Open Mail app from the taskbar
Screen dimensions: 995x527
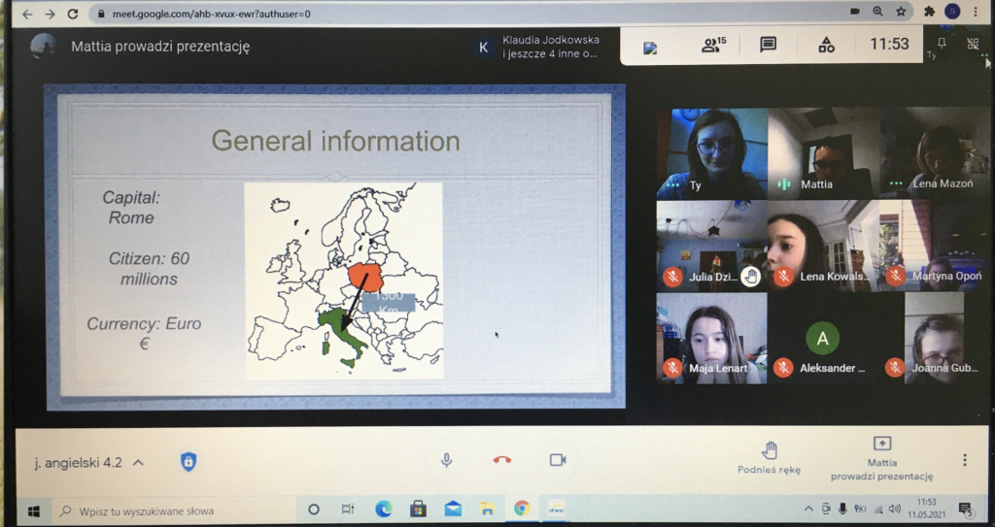pos(453,509)
